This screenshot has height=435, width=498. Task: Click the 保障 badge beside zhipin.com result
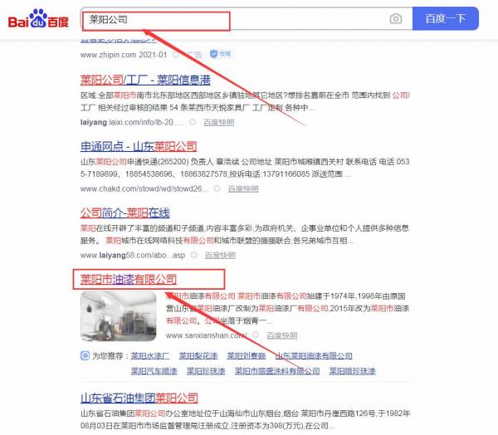[220, 55]
